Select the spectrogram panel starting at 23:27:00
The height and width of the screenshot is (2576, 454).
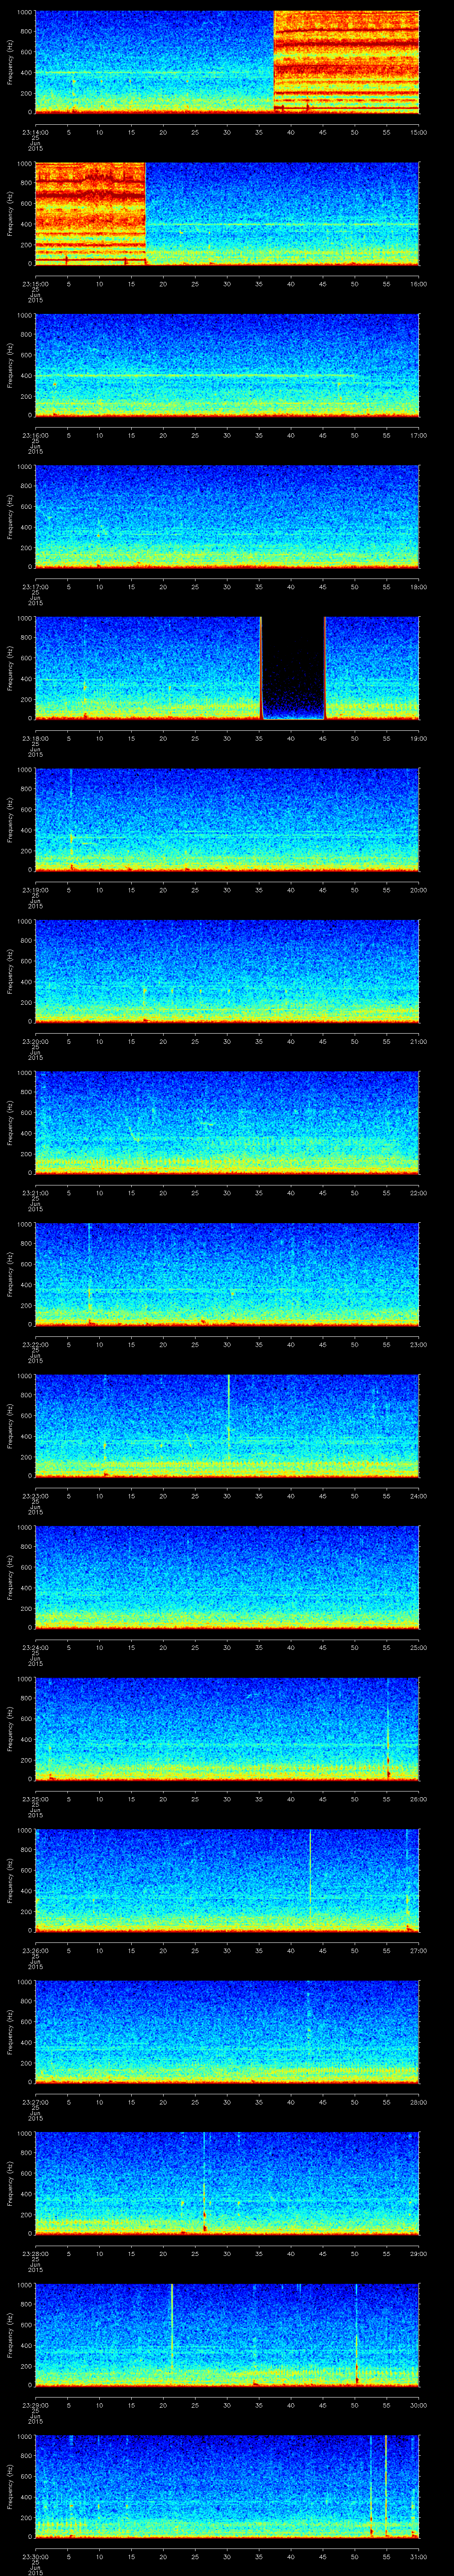coord(227,2032)
